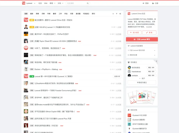Click the 分享 tag on 多年PHP topic

(x=32, y=98)
